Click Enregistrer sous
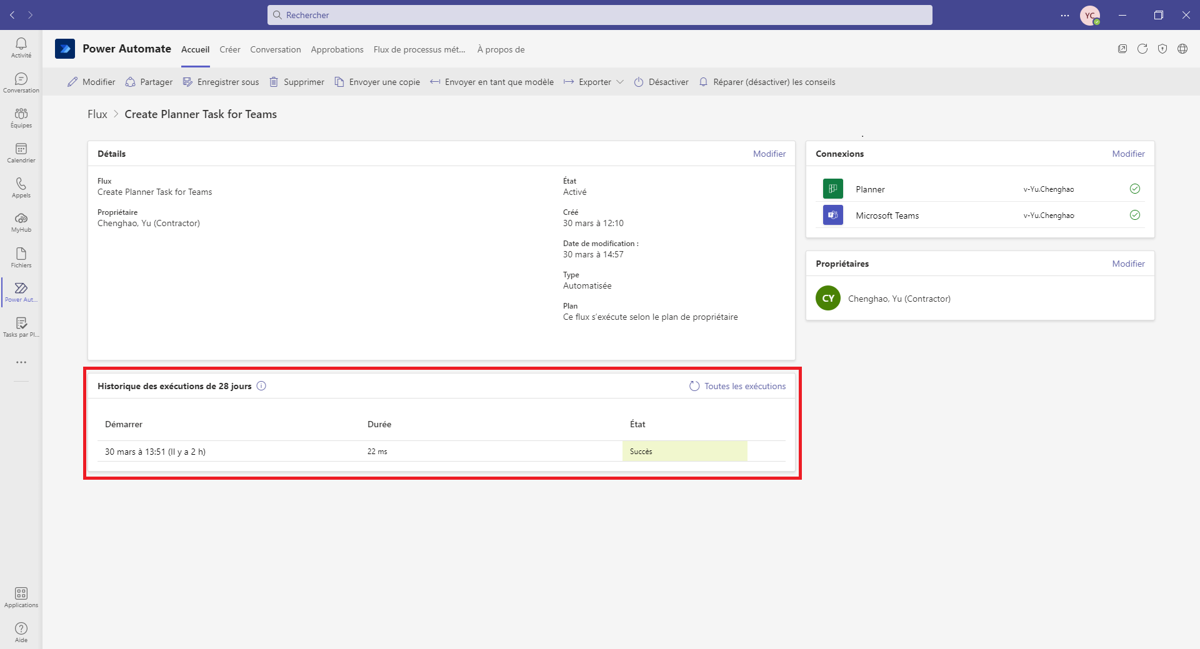 pos(221,82)
